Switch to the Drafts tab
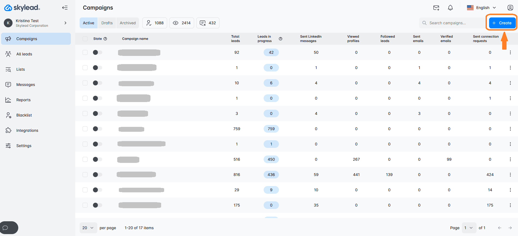Viewport: 518px width, 236px height. [107, 23]
